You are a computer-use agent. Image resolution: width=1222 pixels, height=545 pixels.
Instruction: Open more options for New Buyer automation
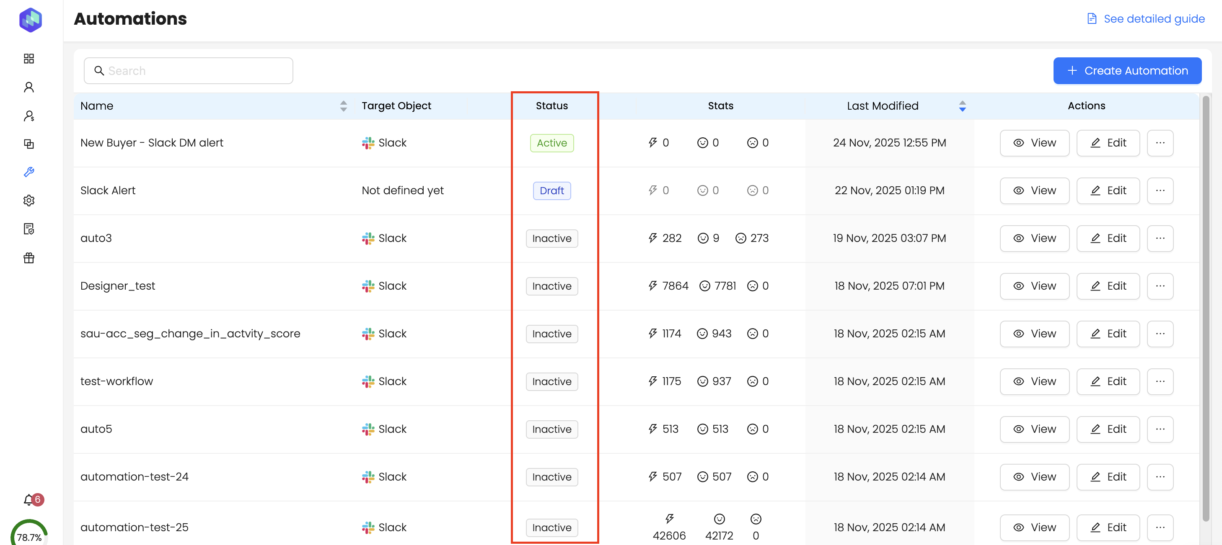1160,143
